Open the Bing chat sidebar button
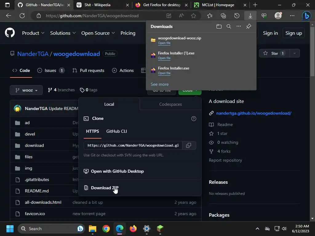This screenshot has width=315, height=236. click(x=307, y=16)
